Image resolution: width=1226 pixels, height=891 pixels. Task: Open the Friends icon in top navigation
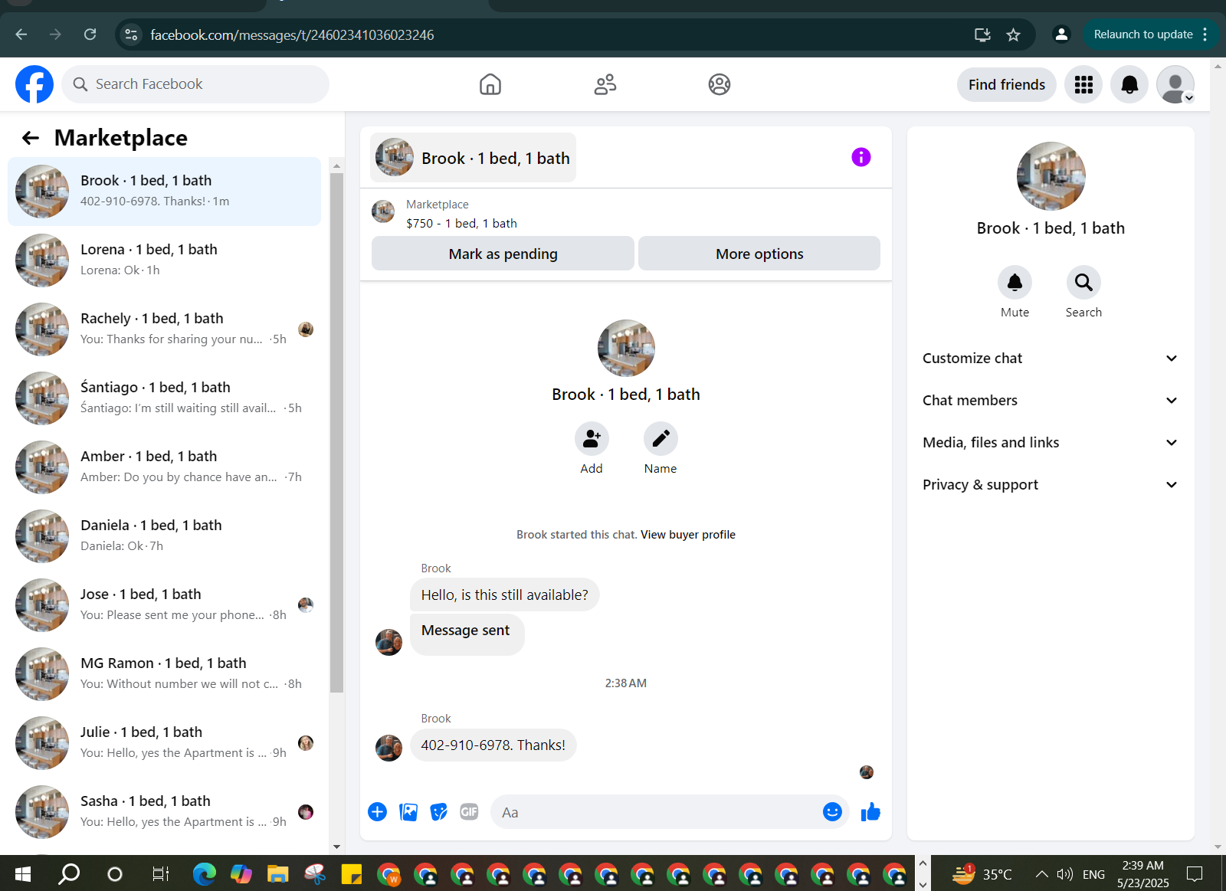click(x=605, y=84)
